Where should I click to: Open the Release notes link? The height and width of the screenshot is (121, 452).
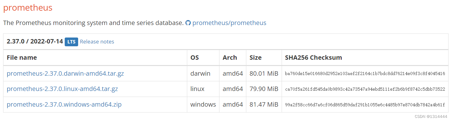[x=97, y=42]
